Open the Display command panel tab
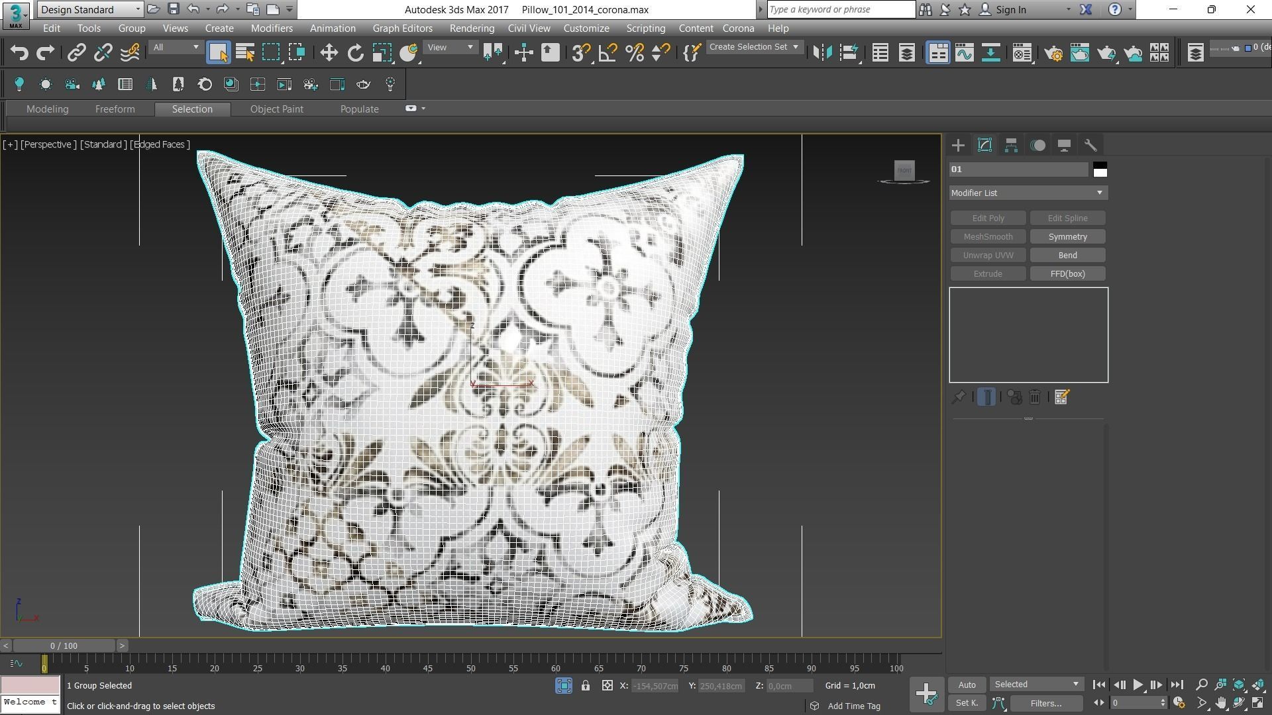The height and width of the screenshot is (715, 1272). click(1064, 146)
